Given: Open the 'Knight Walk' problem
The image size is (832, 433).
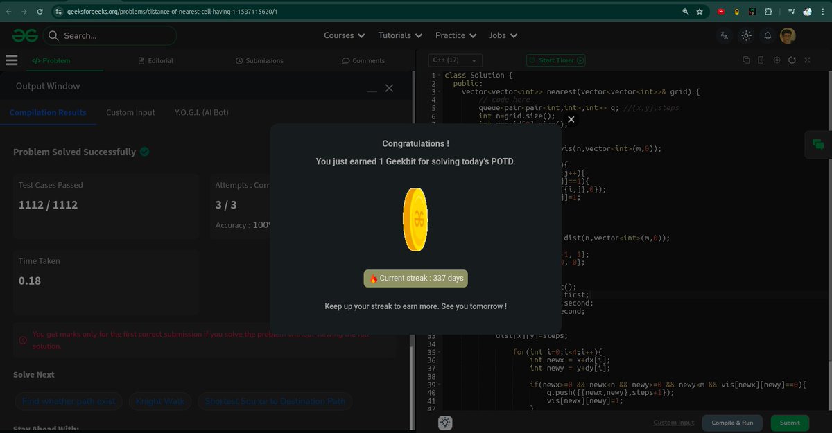Looking at the screenshot, I should point(159,401).
